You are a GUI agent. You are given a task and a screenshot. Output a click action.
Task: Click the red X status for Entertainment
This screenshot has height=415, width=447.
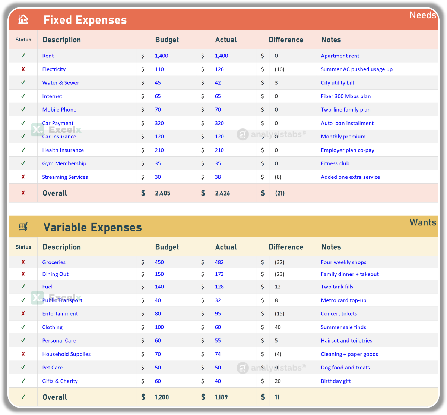tap(23, 313)
